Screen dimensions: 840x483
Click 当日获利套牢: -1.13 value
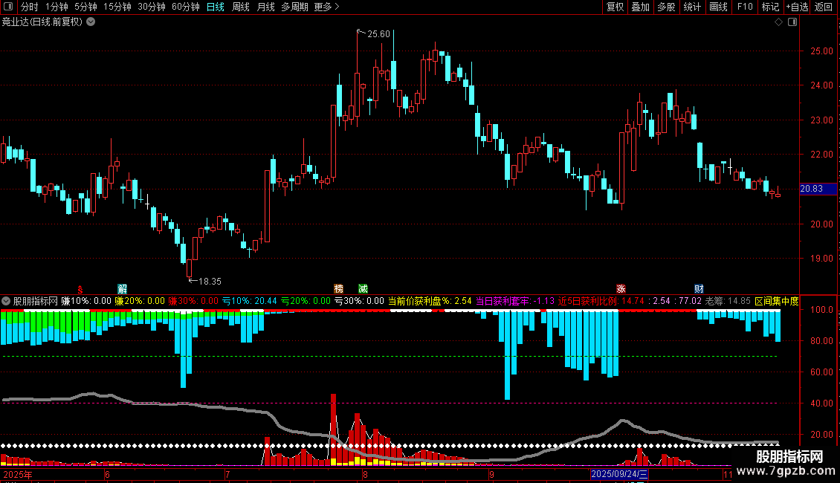[515, 301]
